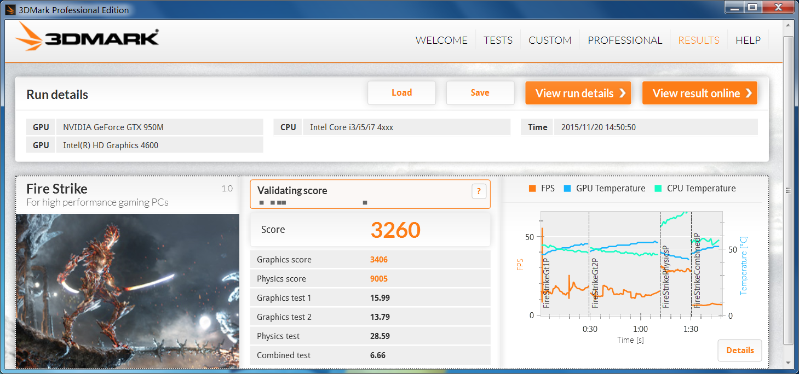
Task: Click View run details button
Action: [578, 93]
